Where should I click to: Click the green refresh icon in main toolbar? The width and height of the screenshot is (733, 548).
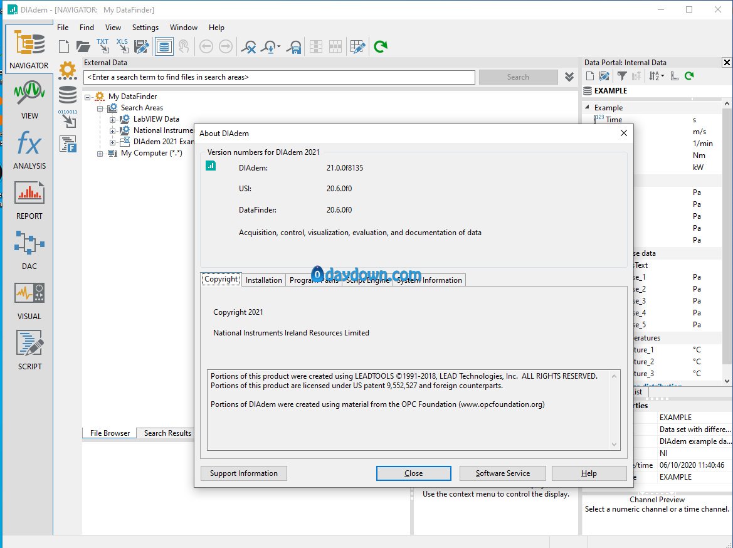tap(381, 46)
